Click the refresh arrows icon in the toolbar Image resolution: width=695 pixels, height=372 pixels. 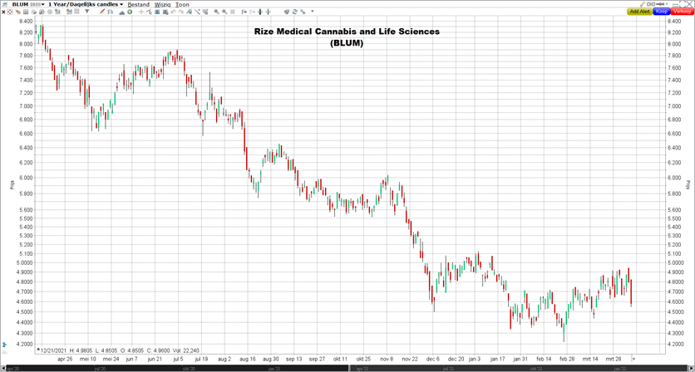click(295, 12)
